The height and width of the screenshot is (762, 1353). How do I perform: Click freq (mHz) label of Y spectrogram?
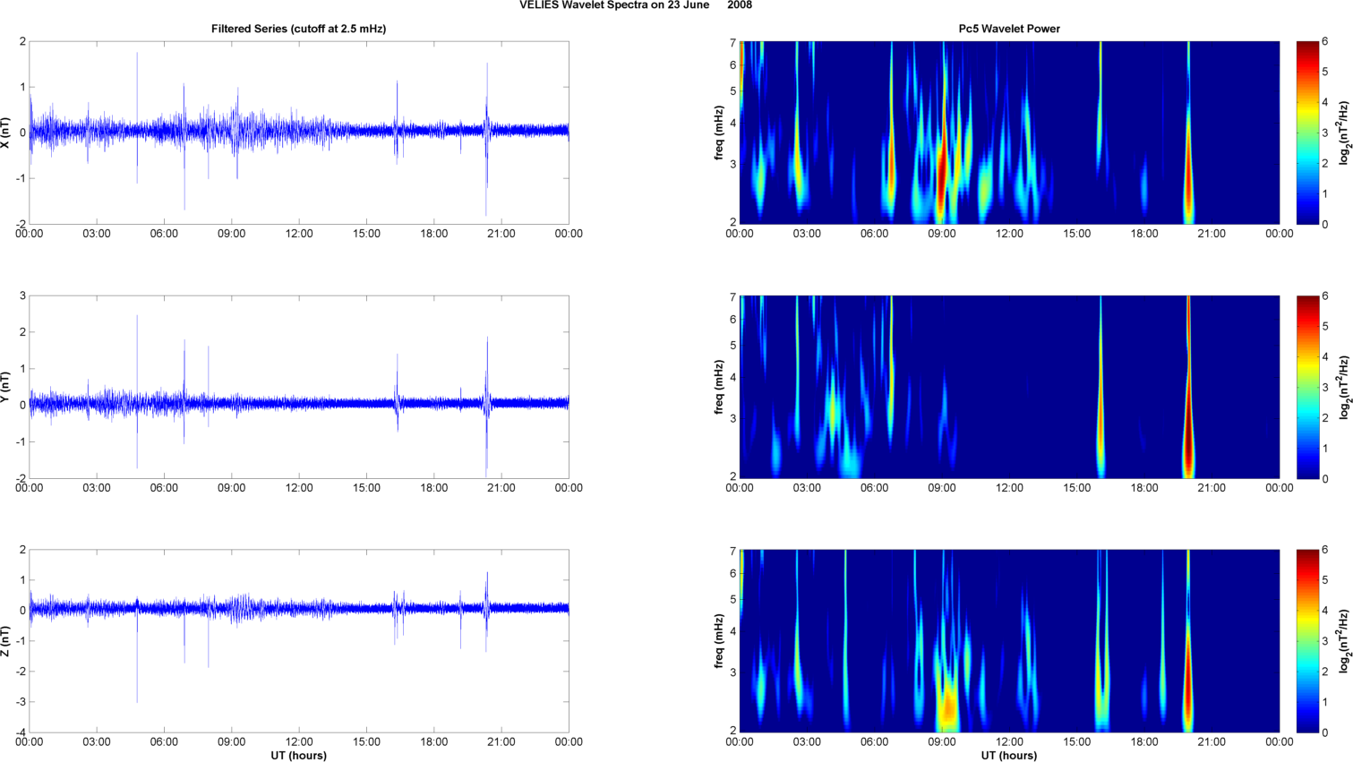[719, 387]
